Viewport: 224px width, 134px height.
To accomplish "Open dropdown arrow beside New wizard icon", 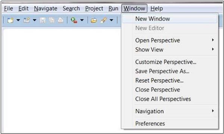I will (x=18, y=20).
